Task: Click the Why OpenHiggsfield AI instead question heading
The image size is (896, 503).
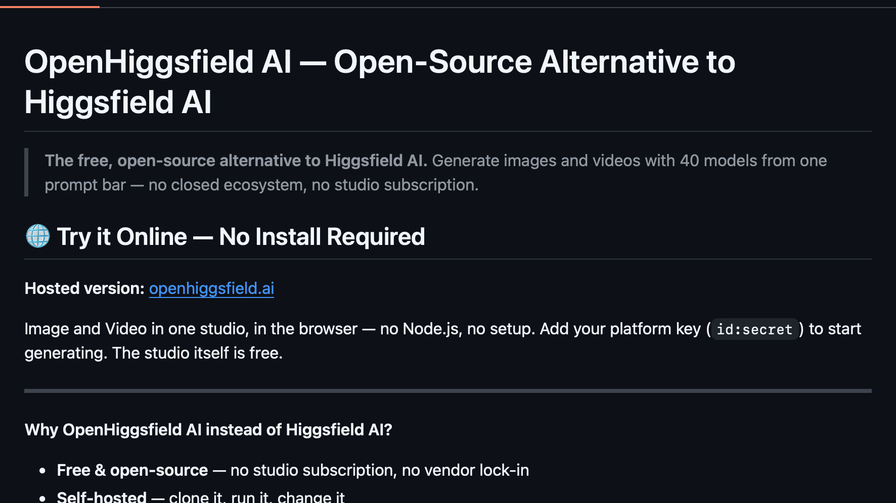Action: 208,430
